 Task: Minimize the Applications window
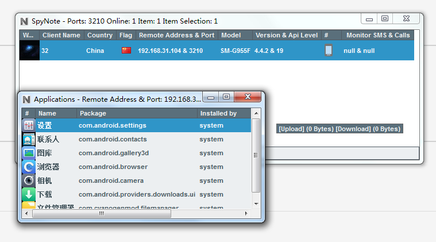tap(211, 97)
